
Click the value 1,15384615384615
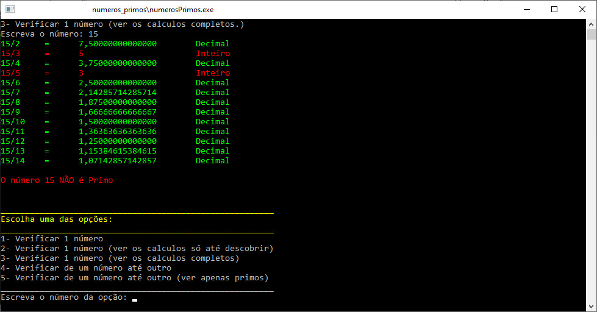pyautogui.click(x=118, y=151)
